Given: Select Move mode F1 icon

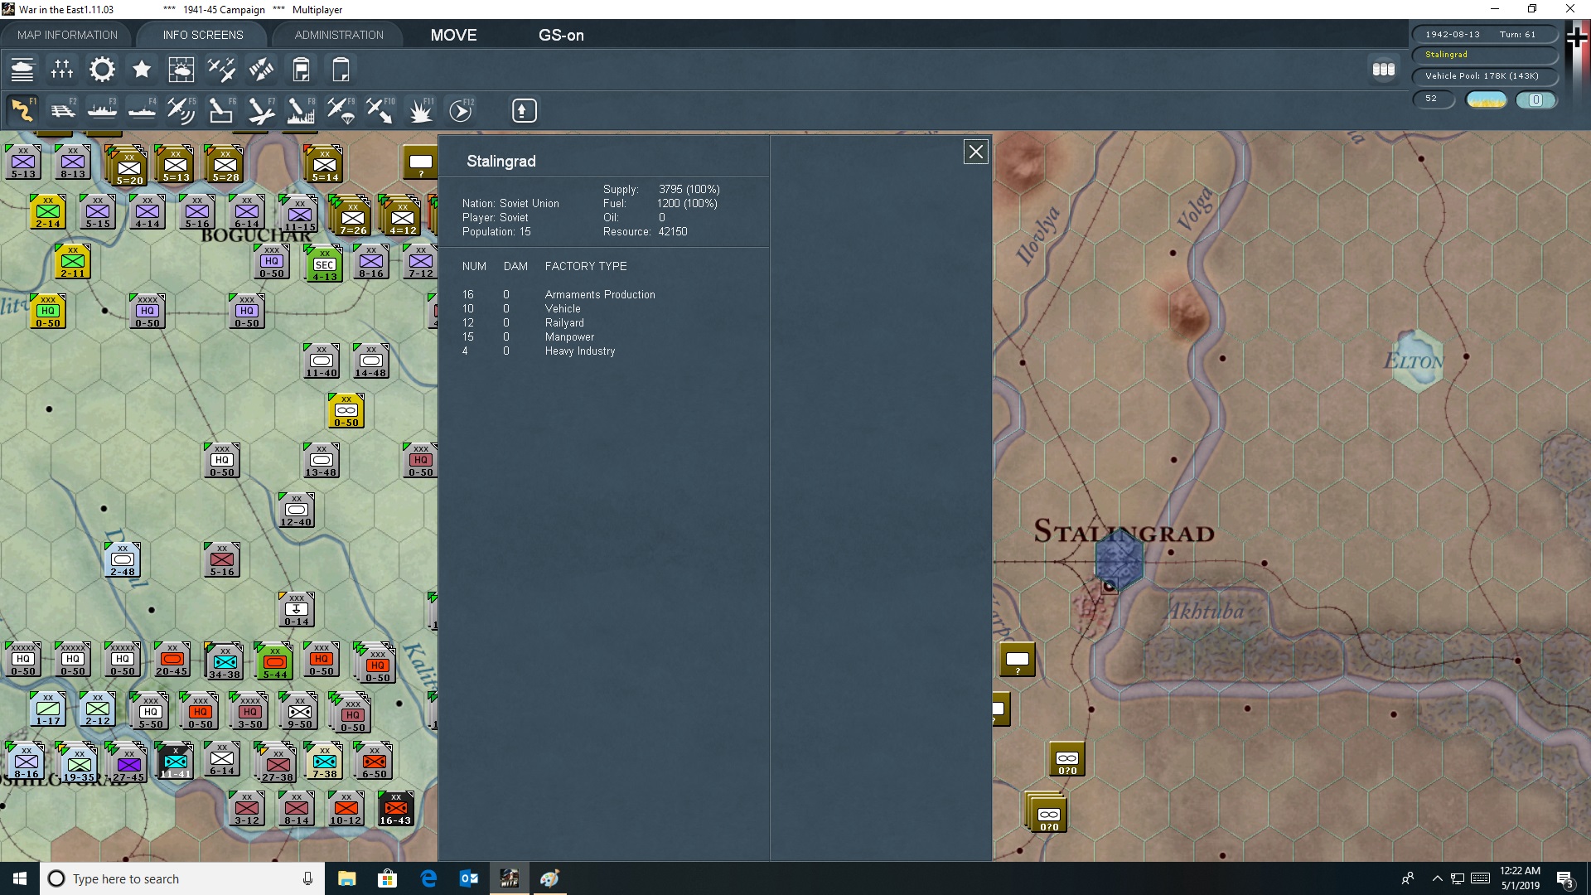Looking at the screenshot, I should pos(22,110).
